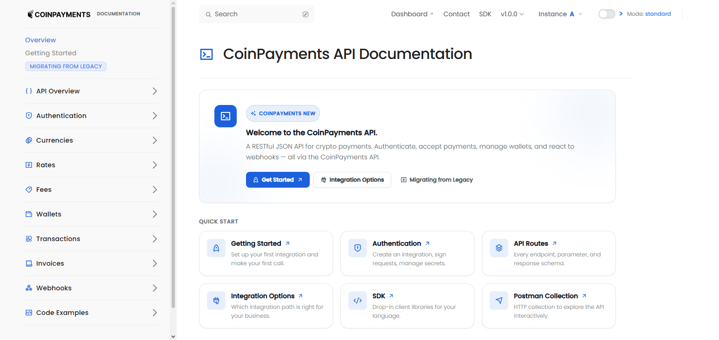Screen dimensions: 719x340
Task: Click the Transactions icon in sidebar
Action: [x=29, y=239]
